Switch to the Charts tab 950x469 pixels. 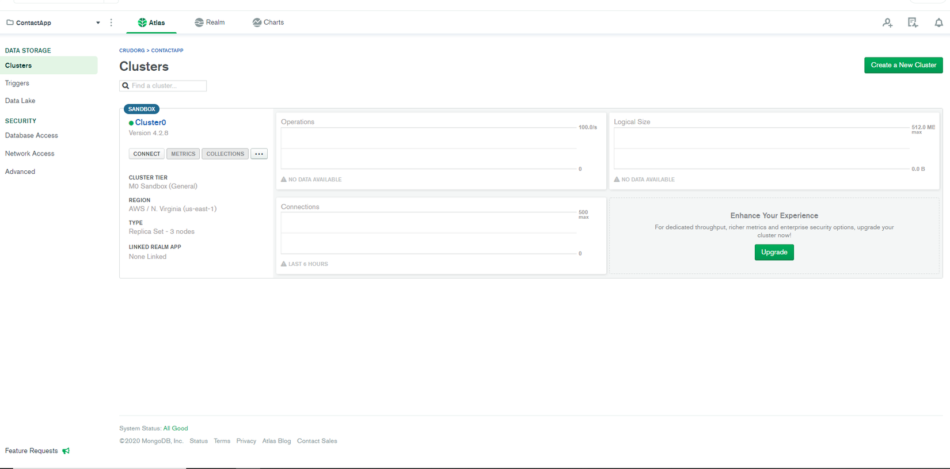click(268, 22)
